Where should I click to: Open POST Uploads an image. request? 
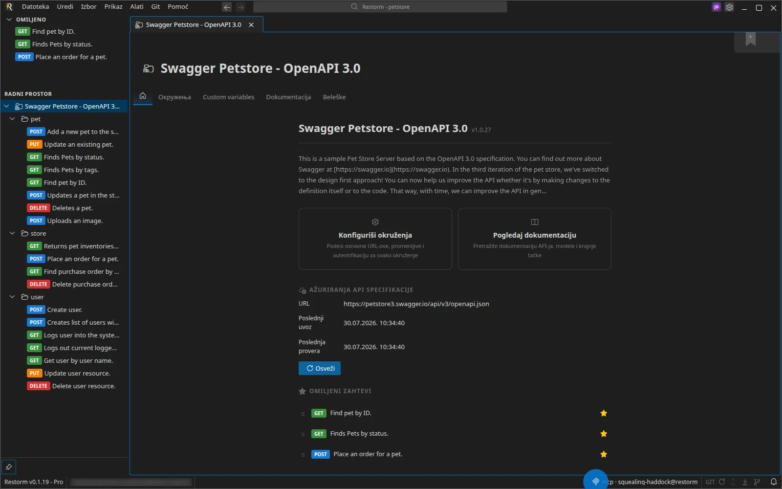(x=65, y=221)
